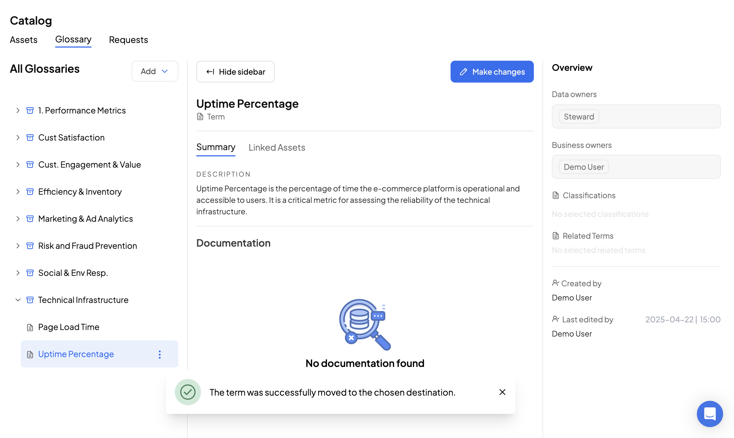This screenshot has width=734, height=438.
Task: Switch to the Linked Assets tab
Action: click(277, 147)
